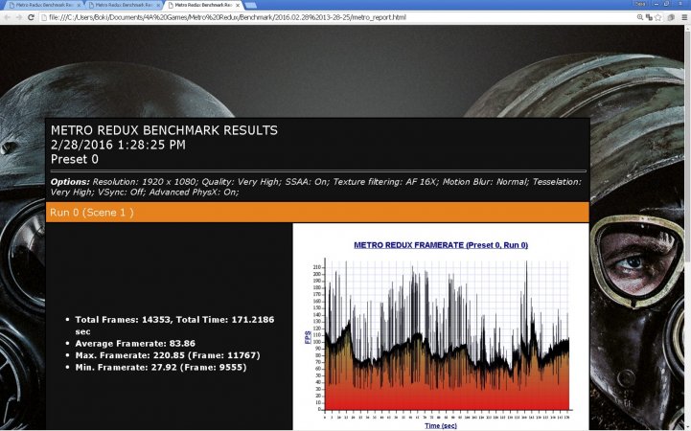This screenshot has width=691, height=431.
Task: Bookmark this page with the star icon
Action: 658,17
